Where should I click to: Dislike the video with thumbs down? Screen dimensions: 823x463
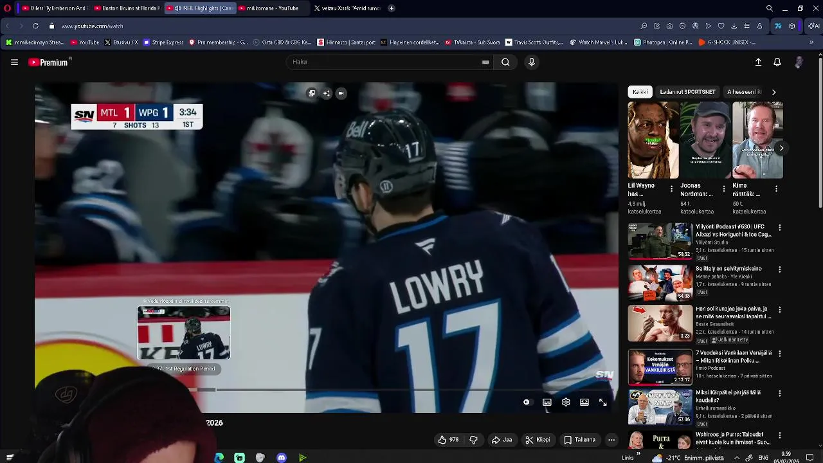[x=474, y=440]
